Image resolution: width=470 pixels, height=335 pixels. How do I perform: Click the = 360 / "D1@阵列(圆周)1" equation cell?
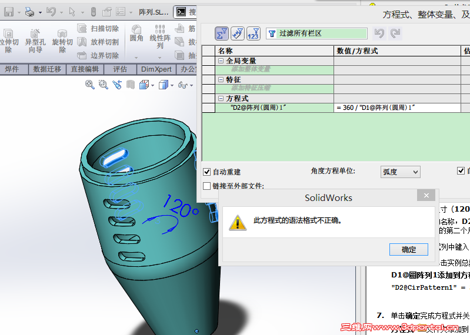(397, 108)
